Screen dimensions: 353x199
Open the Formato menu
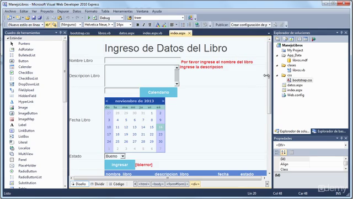click(91, 11)
